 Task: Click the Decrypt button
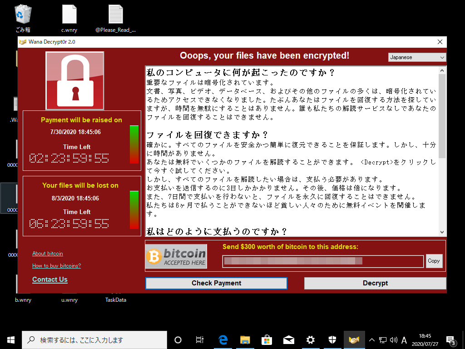click(x=375, y=283)
